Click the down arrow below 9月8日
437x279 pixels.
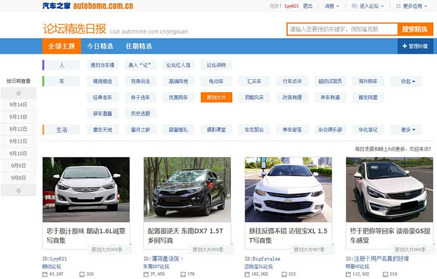[x=18, y=190]
